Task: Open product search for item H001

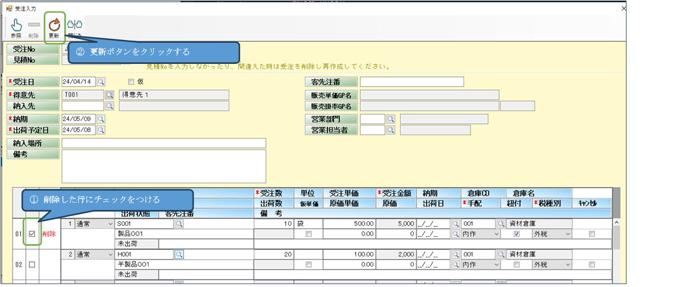Action: pos(179,254)
